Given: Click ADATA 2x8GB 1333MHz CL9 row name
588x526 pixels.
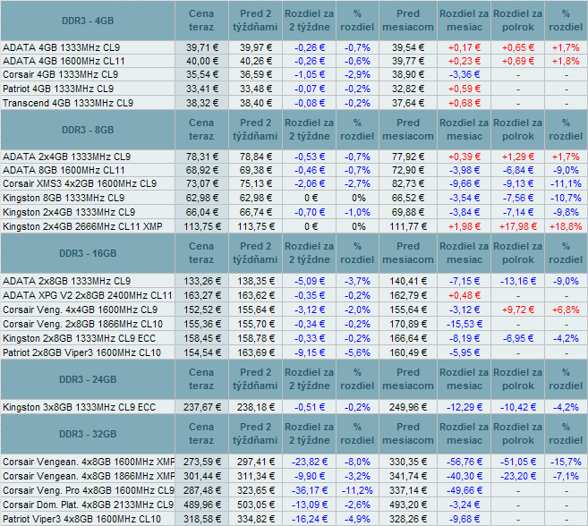Looking at the screenshot, I should point(67,281).
